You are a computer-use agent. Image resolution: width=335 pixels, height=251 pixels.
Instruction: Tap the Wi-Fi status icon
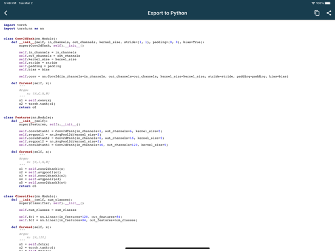coord(313,3)
